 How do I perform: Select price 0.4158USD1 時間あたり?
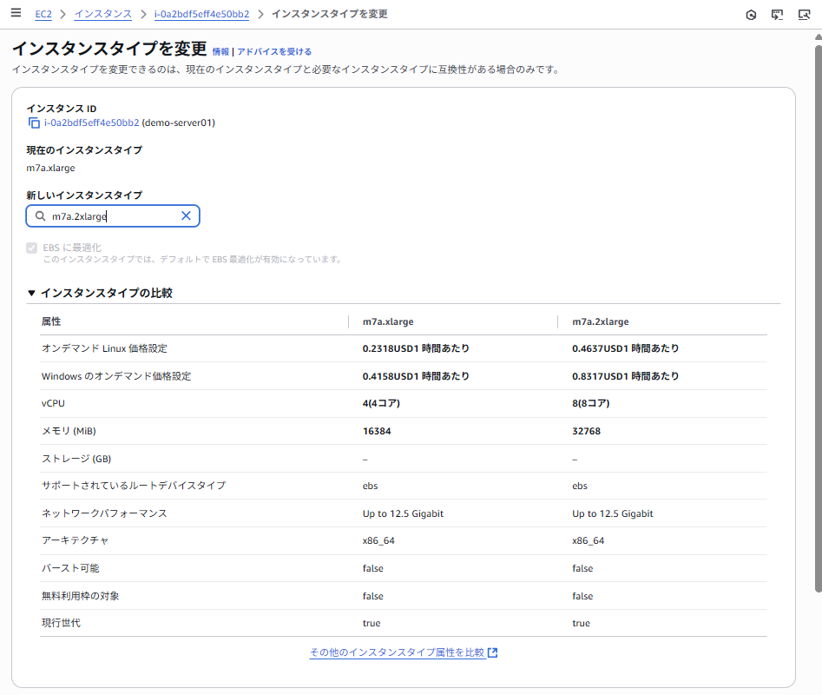(416, 376)
